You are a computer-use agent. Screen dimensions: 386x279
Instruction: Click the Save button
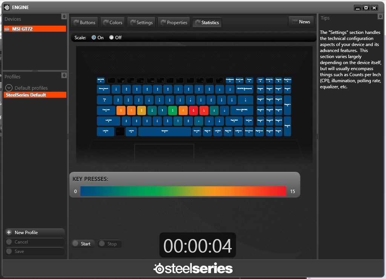(35, 251)
